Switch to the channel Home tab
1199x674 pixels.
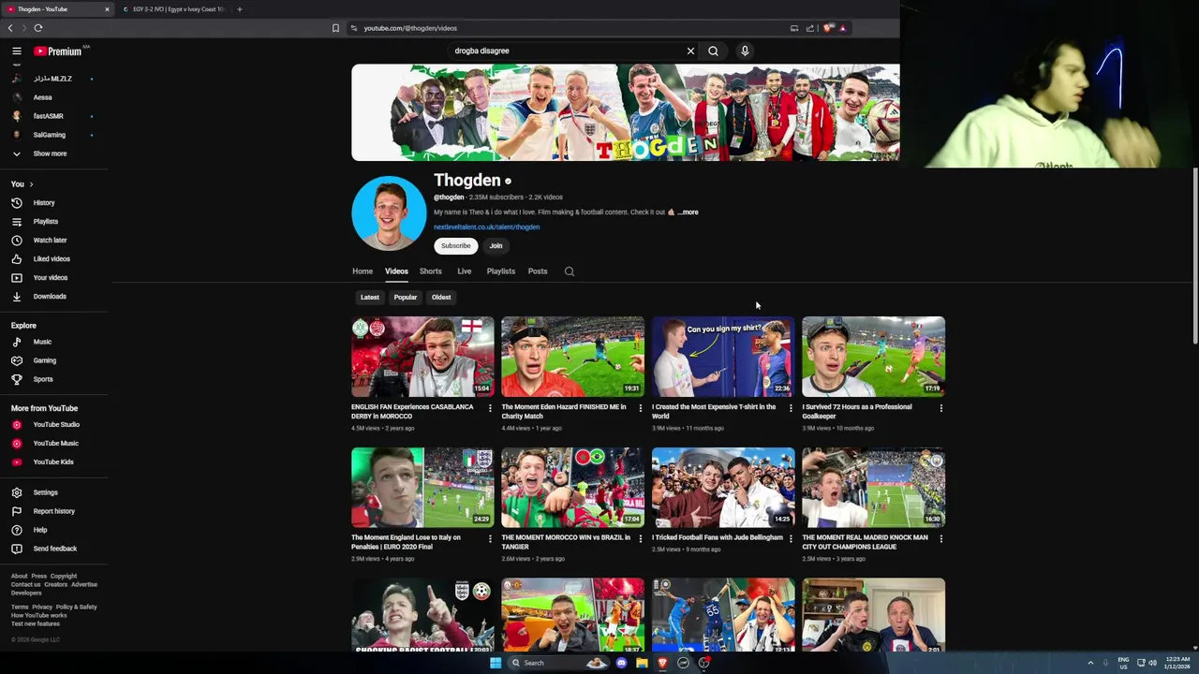(363, 271)
